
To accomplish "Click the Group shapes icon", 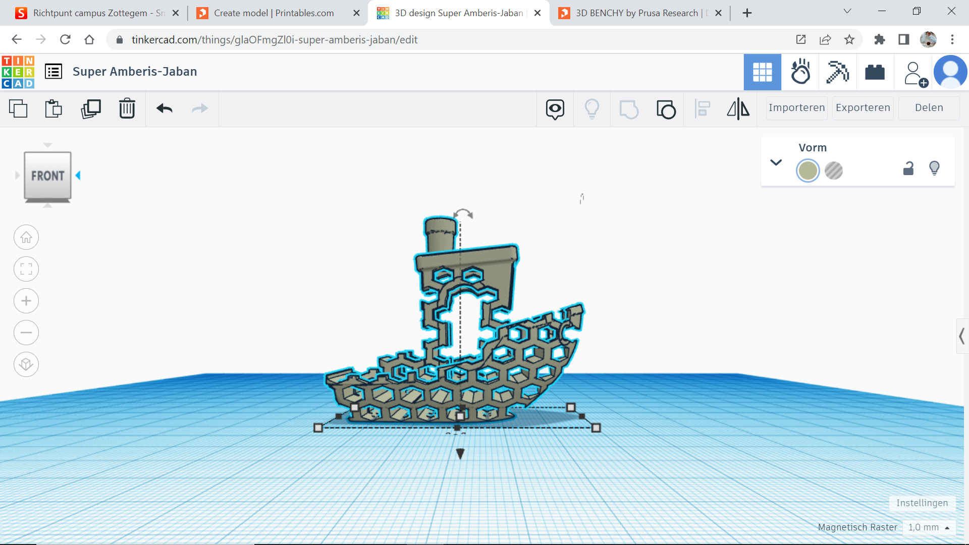I will point(629,109).
